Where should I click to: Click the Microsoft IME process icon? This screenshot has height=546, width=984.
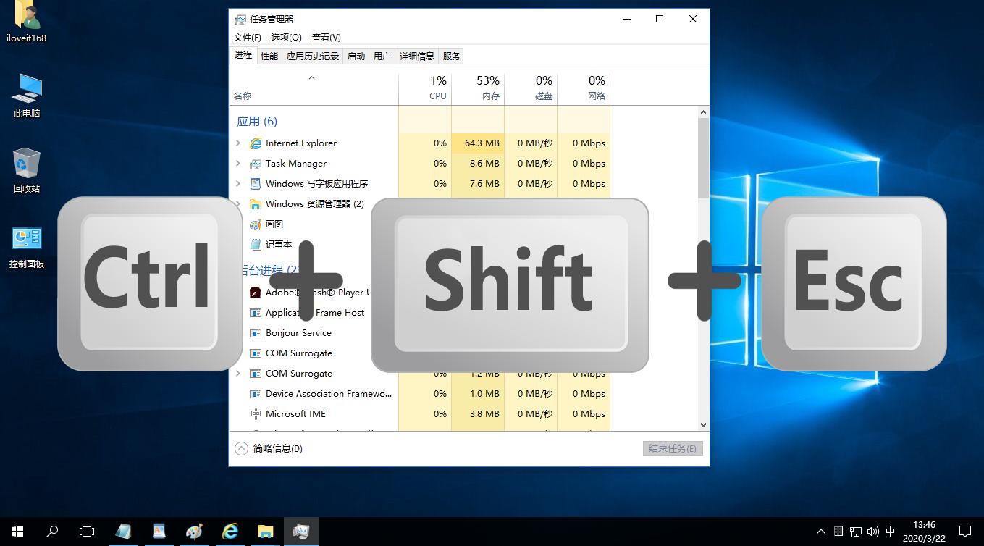tap(256, 413)
